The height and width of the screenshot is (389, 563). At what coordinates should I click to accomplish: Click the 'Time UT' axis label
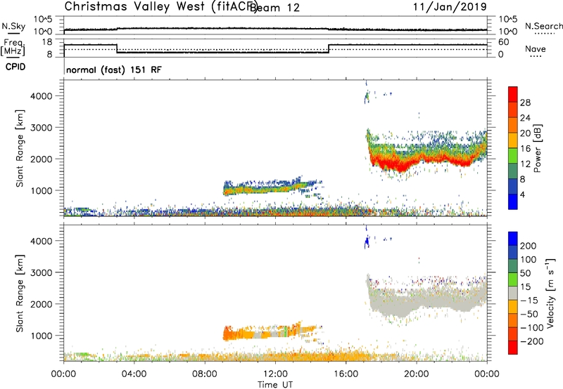(x=275, y=384)
